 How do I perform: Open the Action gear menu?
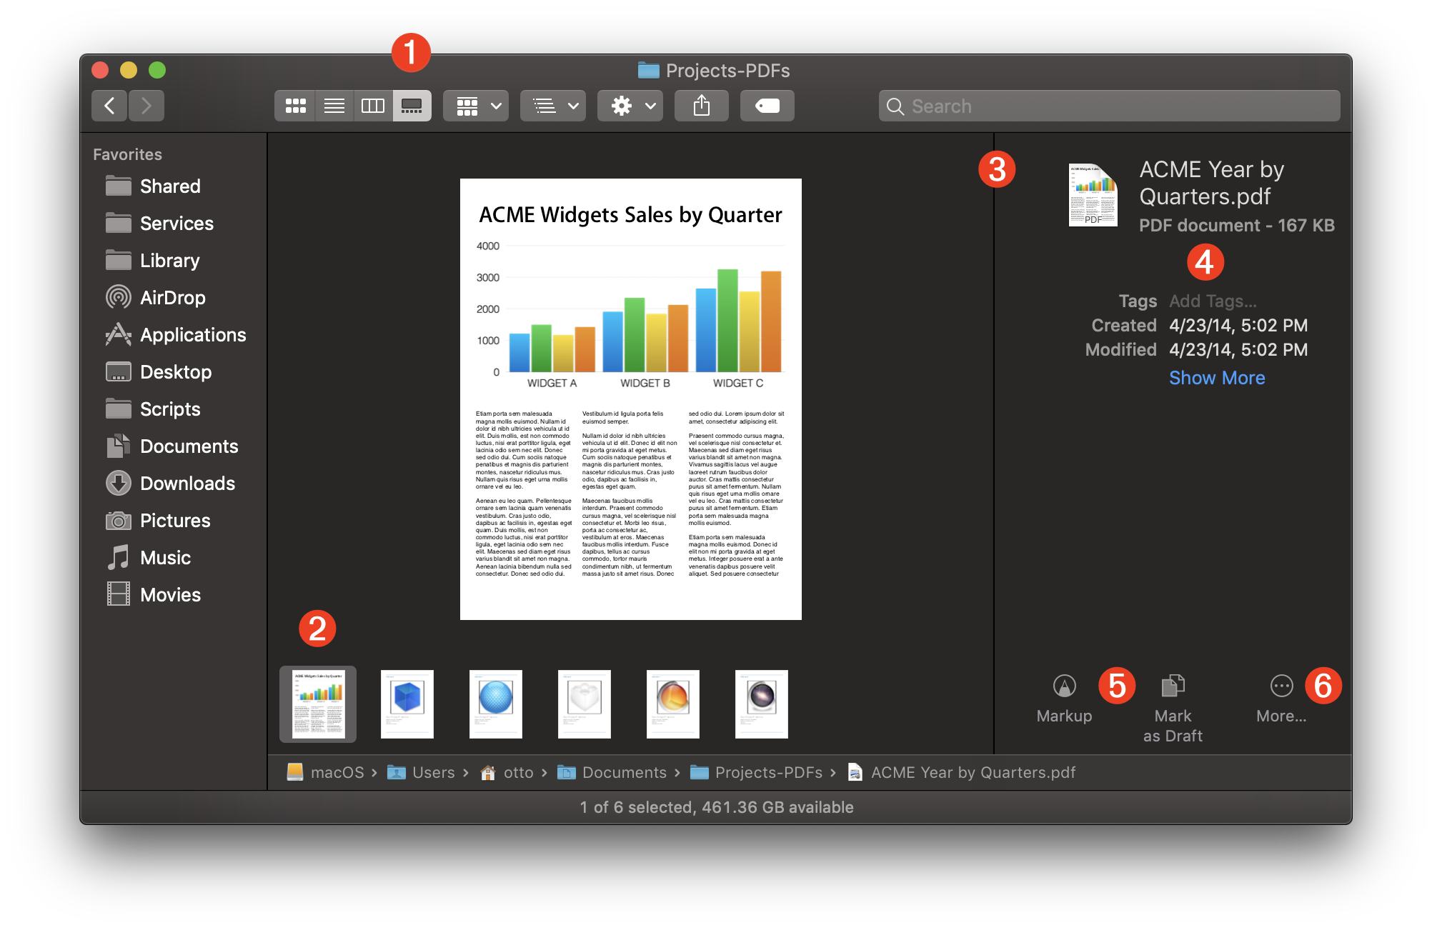[630, 105]
